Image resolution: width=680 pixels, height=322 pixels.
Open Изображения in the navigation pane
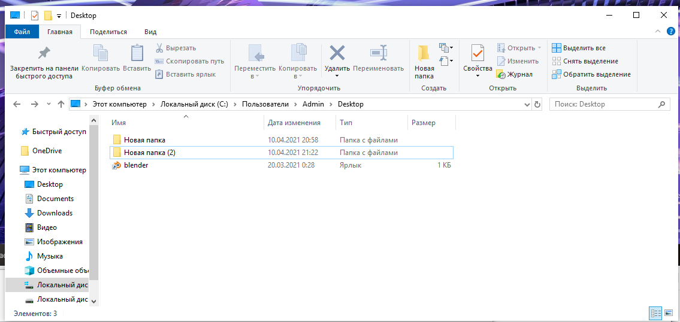click(x=54, y=242)
